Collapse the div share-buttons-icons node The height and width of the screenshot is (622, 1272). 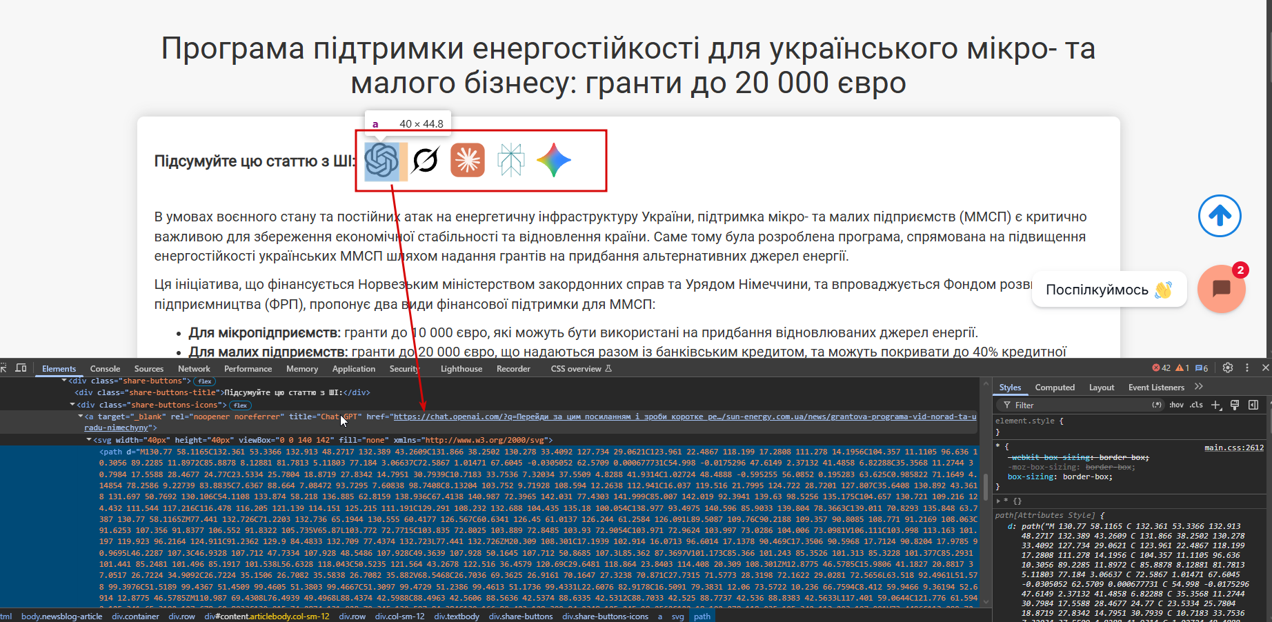(x=73, y=405)
